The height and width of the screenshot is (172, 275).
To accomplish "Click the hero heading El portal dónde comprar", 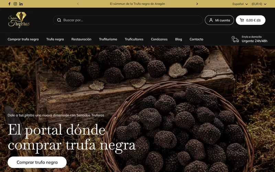I will pos(72,138).
